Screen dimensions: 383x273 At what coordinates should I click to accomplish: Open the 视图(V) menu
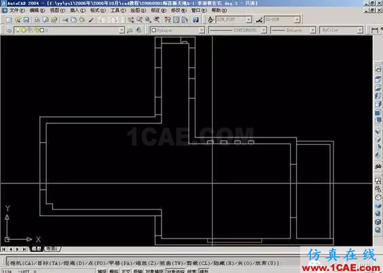click(58, 10)
